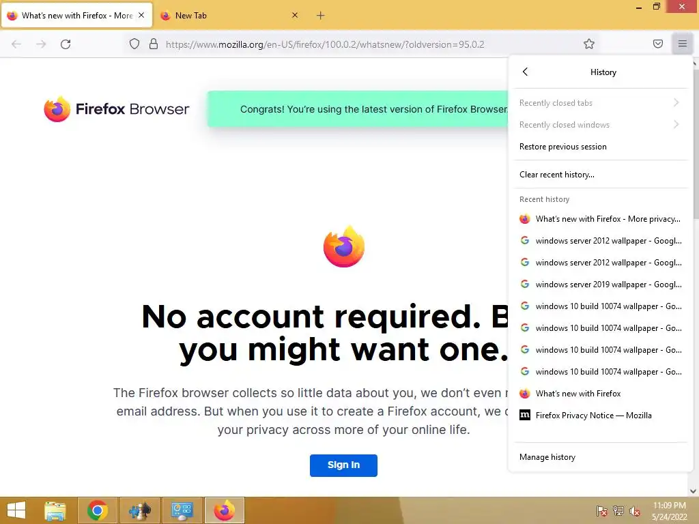Click the muted volume tray icon
This screenshot has height=524, width=699.
pos(635,511)
